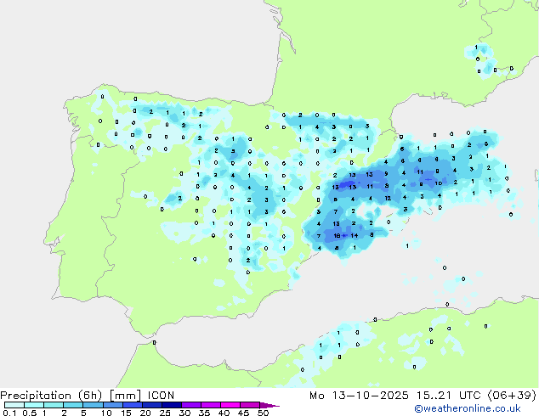Click the '14' precipitation value on map
Viewport: 539px width, 416px height.
click(355, 235)
